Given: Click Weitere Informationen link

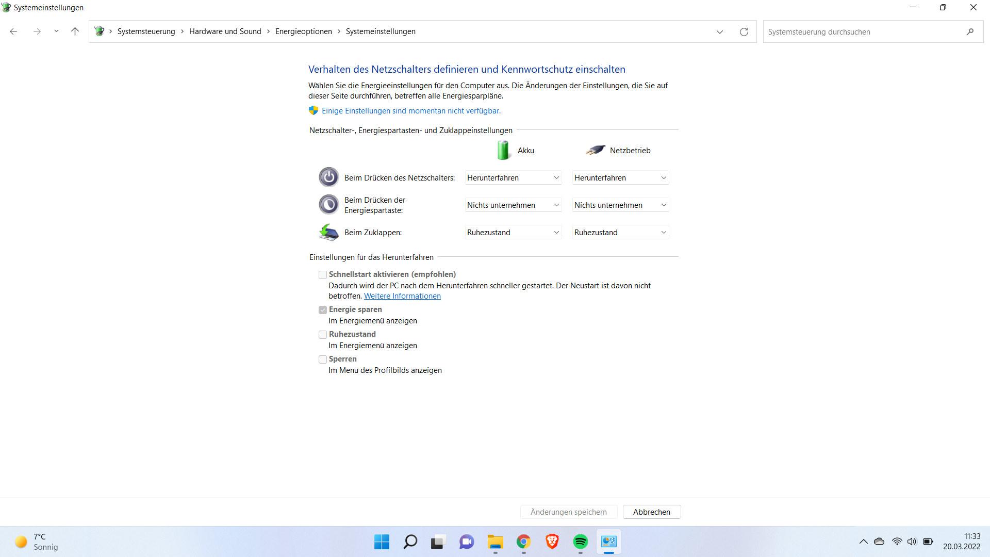Looking at the screenshot, I should point(402,296).
